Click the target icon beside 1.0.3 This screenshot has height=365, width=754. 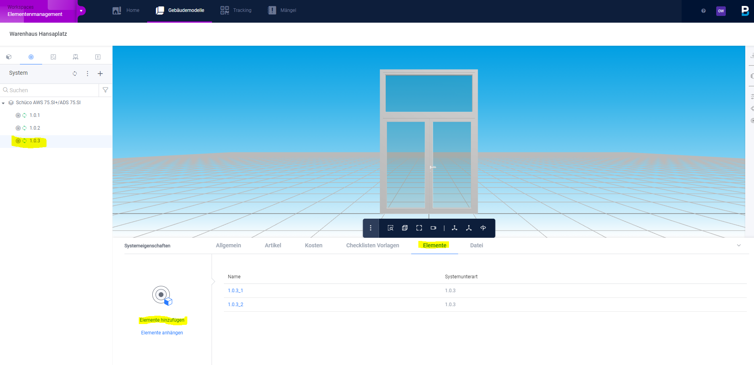point(18,141)
